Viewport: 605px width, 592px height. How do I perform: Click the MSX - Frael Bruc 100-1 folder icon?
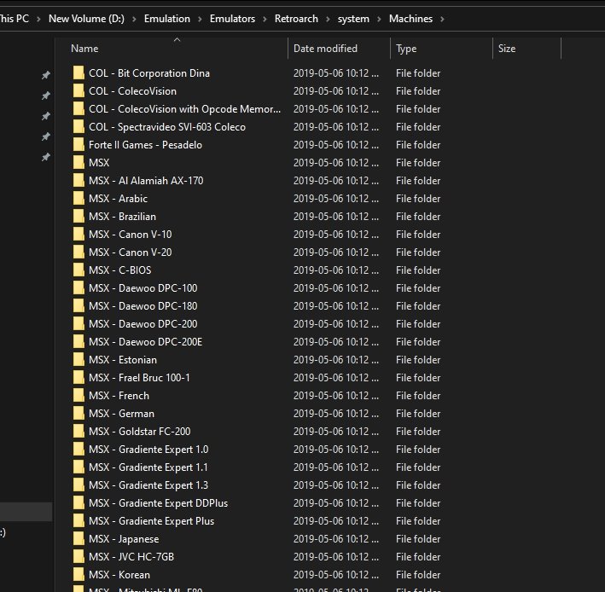pyautogui.click(x=79, y=377)
